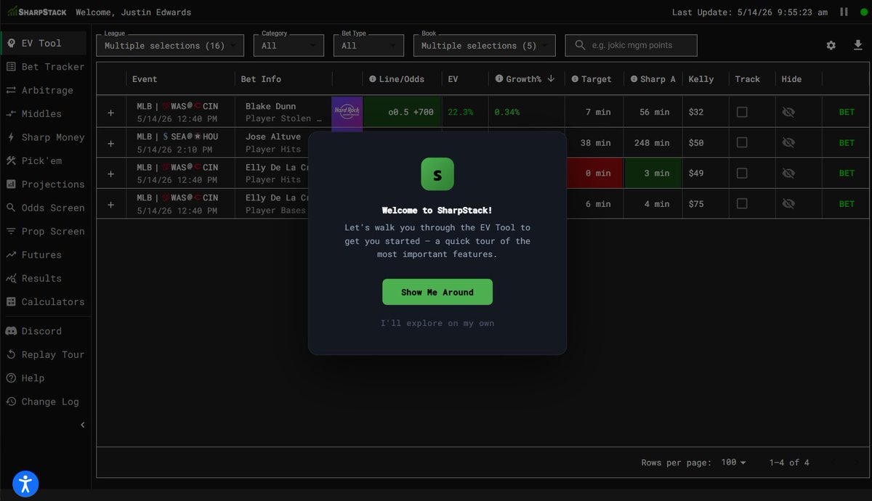Open Help in the sidebar
Screen dimensions: 872x501
(x=44, y=378)
